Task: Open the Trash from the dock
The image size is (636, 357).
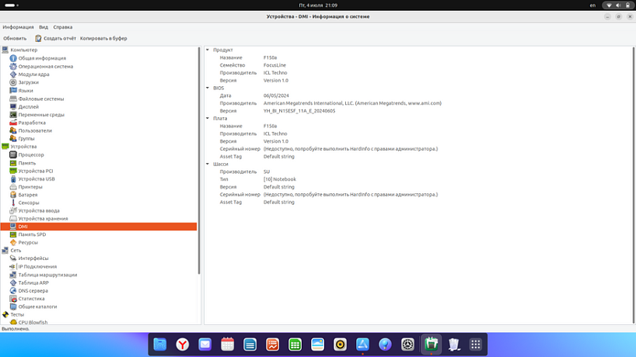Action: [x=453, y=345]
